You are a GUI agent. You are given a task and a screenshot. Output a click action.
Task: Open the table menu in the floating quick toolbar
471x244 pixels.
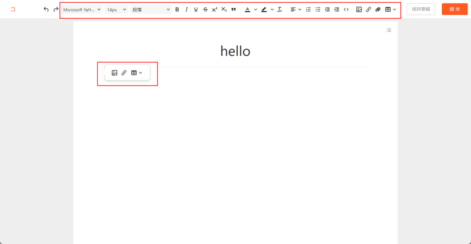pos(137,73)
